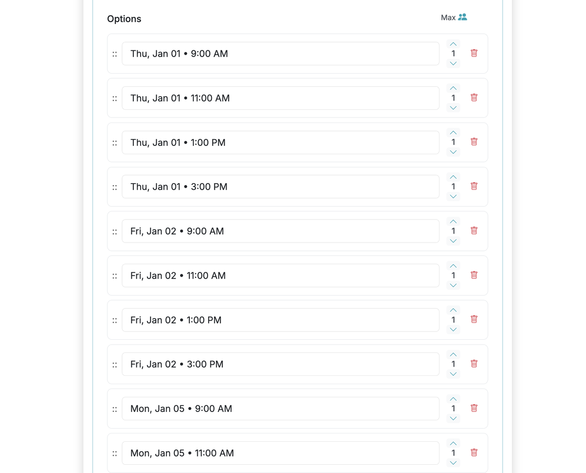Delete the Thu, Jan 01 9:00 AM option
The width and height of the screenshot is (586, 473).
[x=474, y=53]
